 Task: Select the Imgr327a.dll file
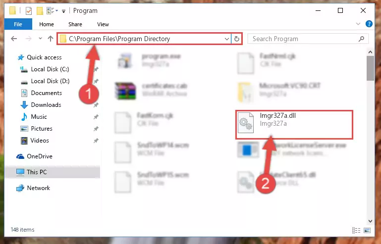pos(294,125)
